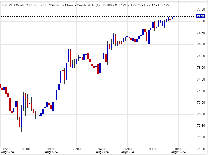This screenshot has width=208, height=155.
Task: Select the Aug/9/24 date marker
Action: (x=128, y=153)
